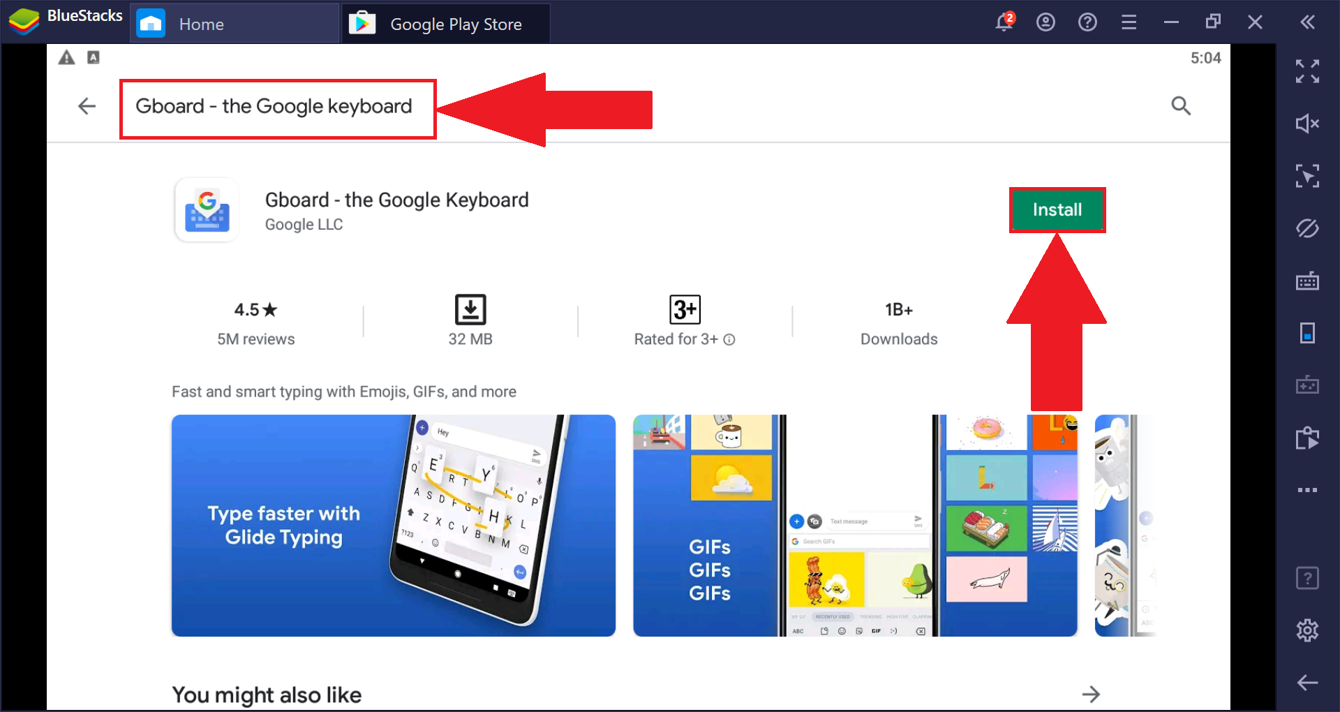Open BlueStacks notifications bell
Viewport: 1340px width, 712px height.
[x=1004, y=22]
